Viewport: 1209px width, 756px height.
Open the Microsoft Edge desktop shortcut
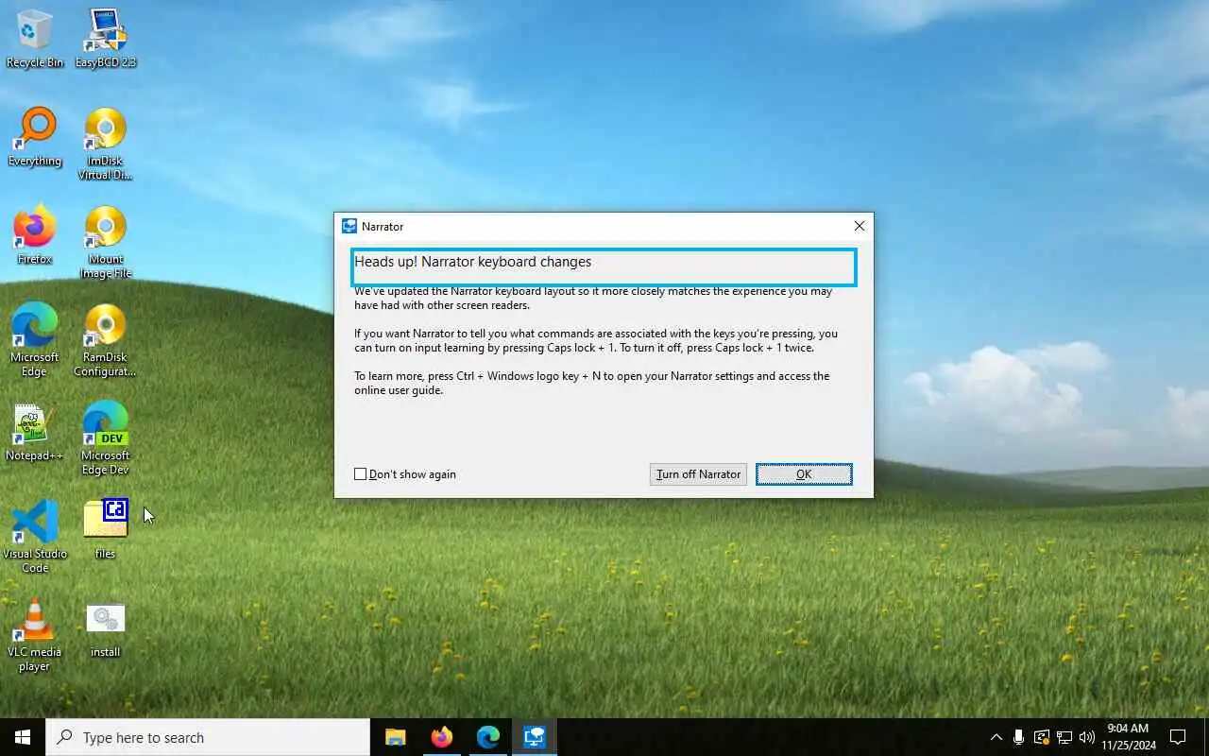[x=35, y=340]
